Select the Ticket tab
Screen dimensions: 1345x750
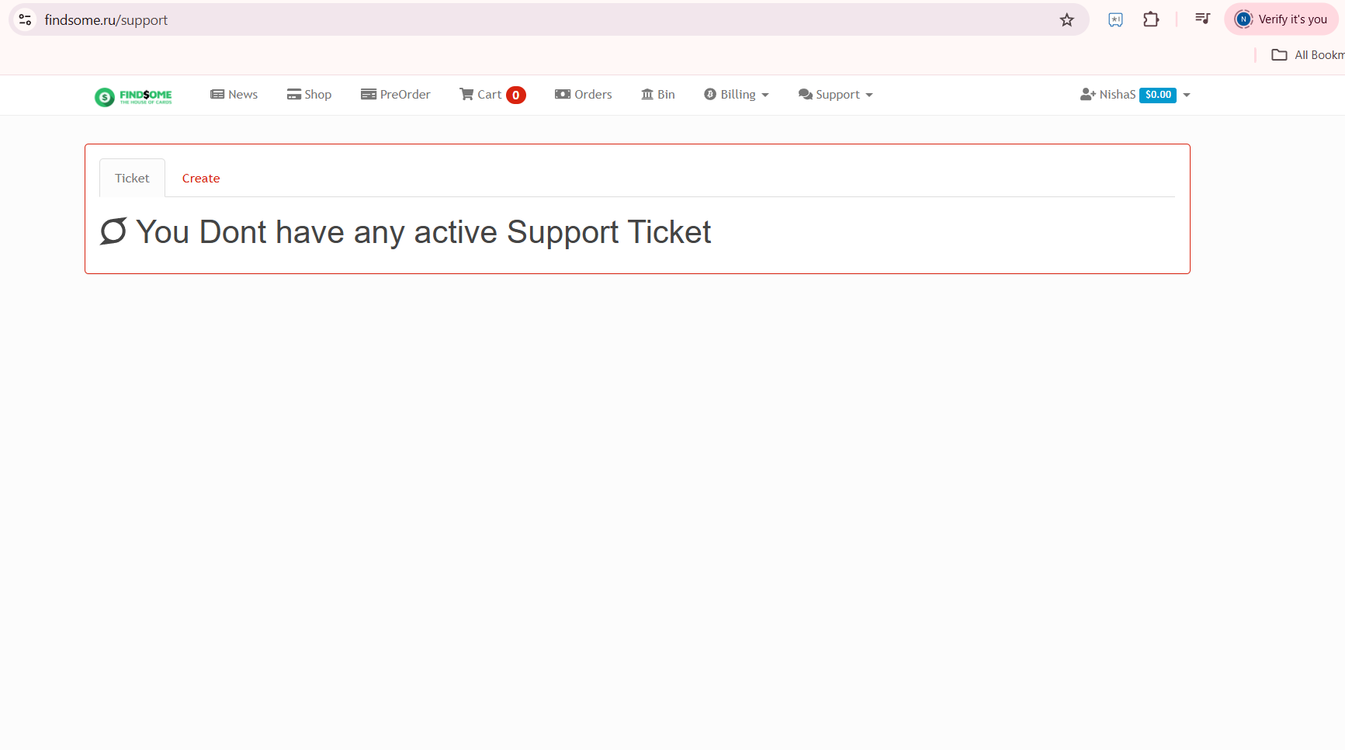pyautogui.click(x=132, y=179)
